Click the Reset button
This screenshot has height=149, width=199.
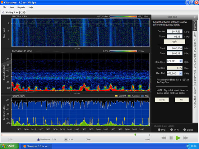tap(162, 100)
